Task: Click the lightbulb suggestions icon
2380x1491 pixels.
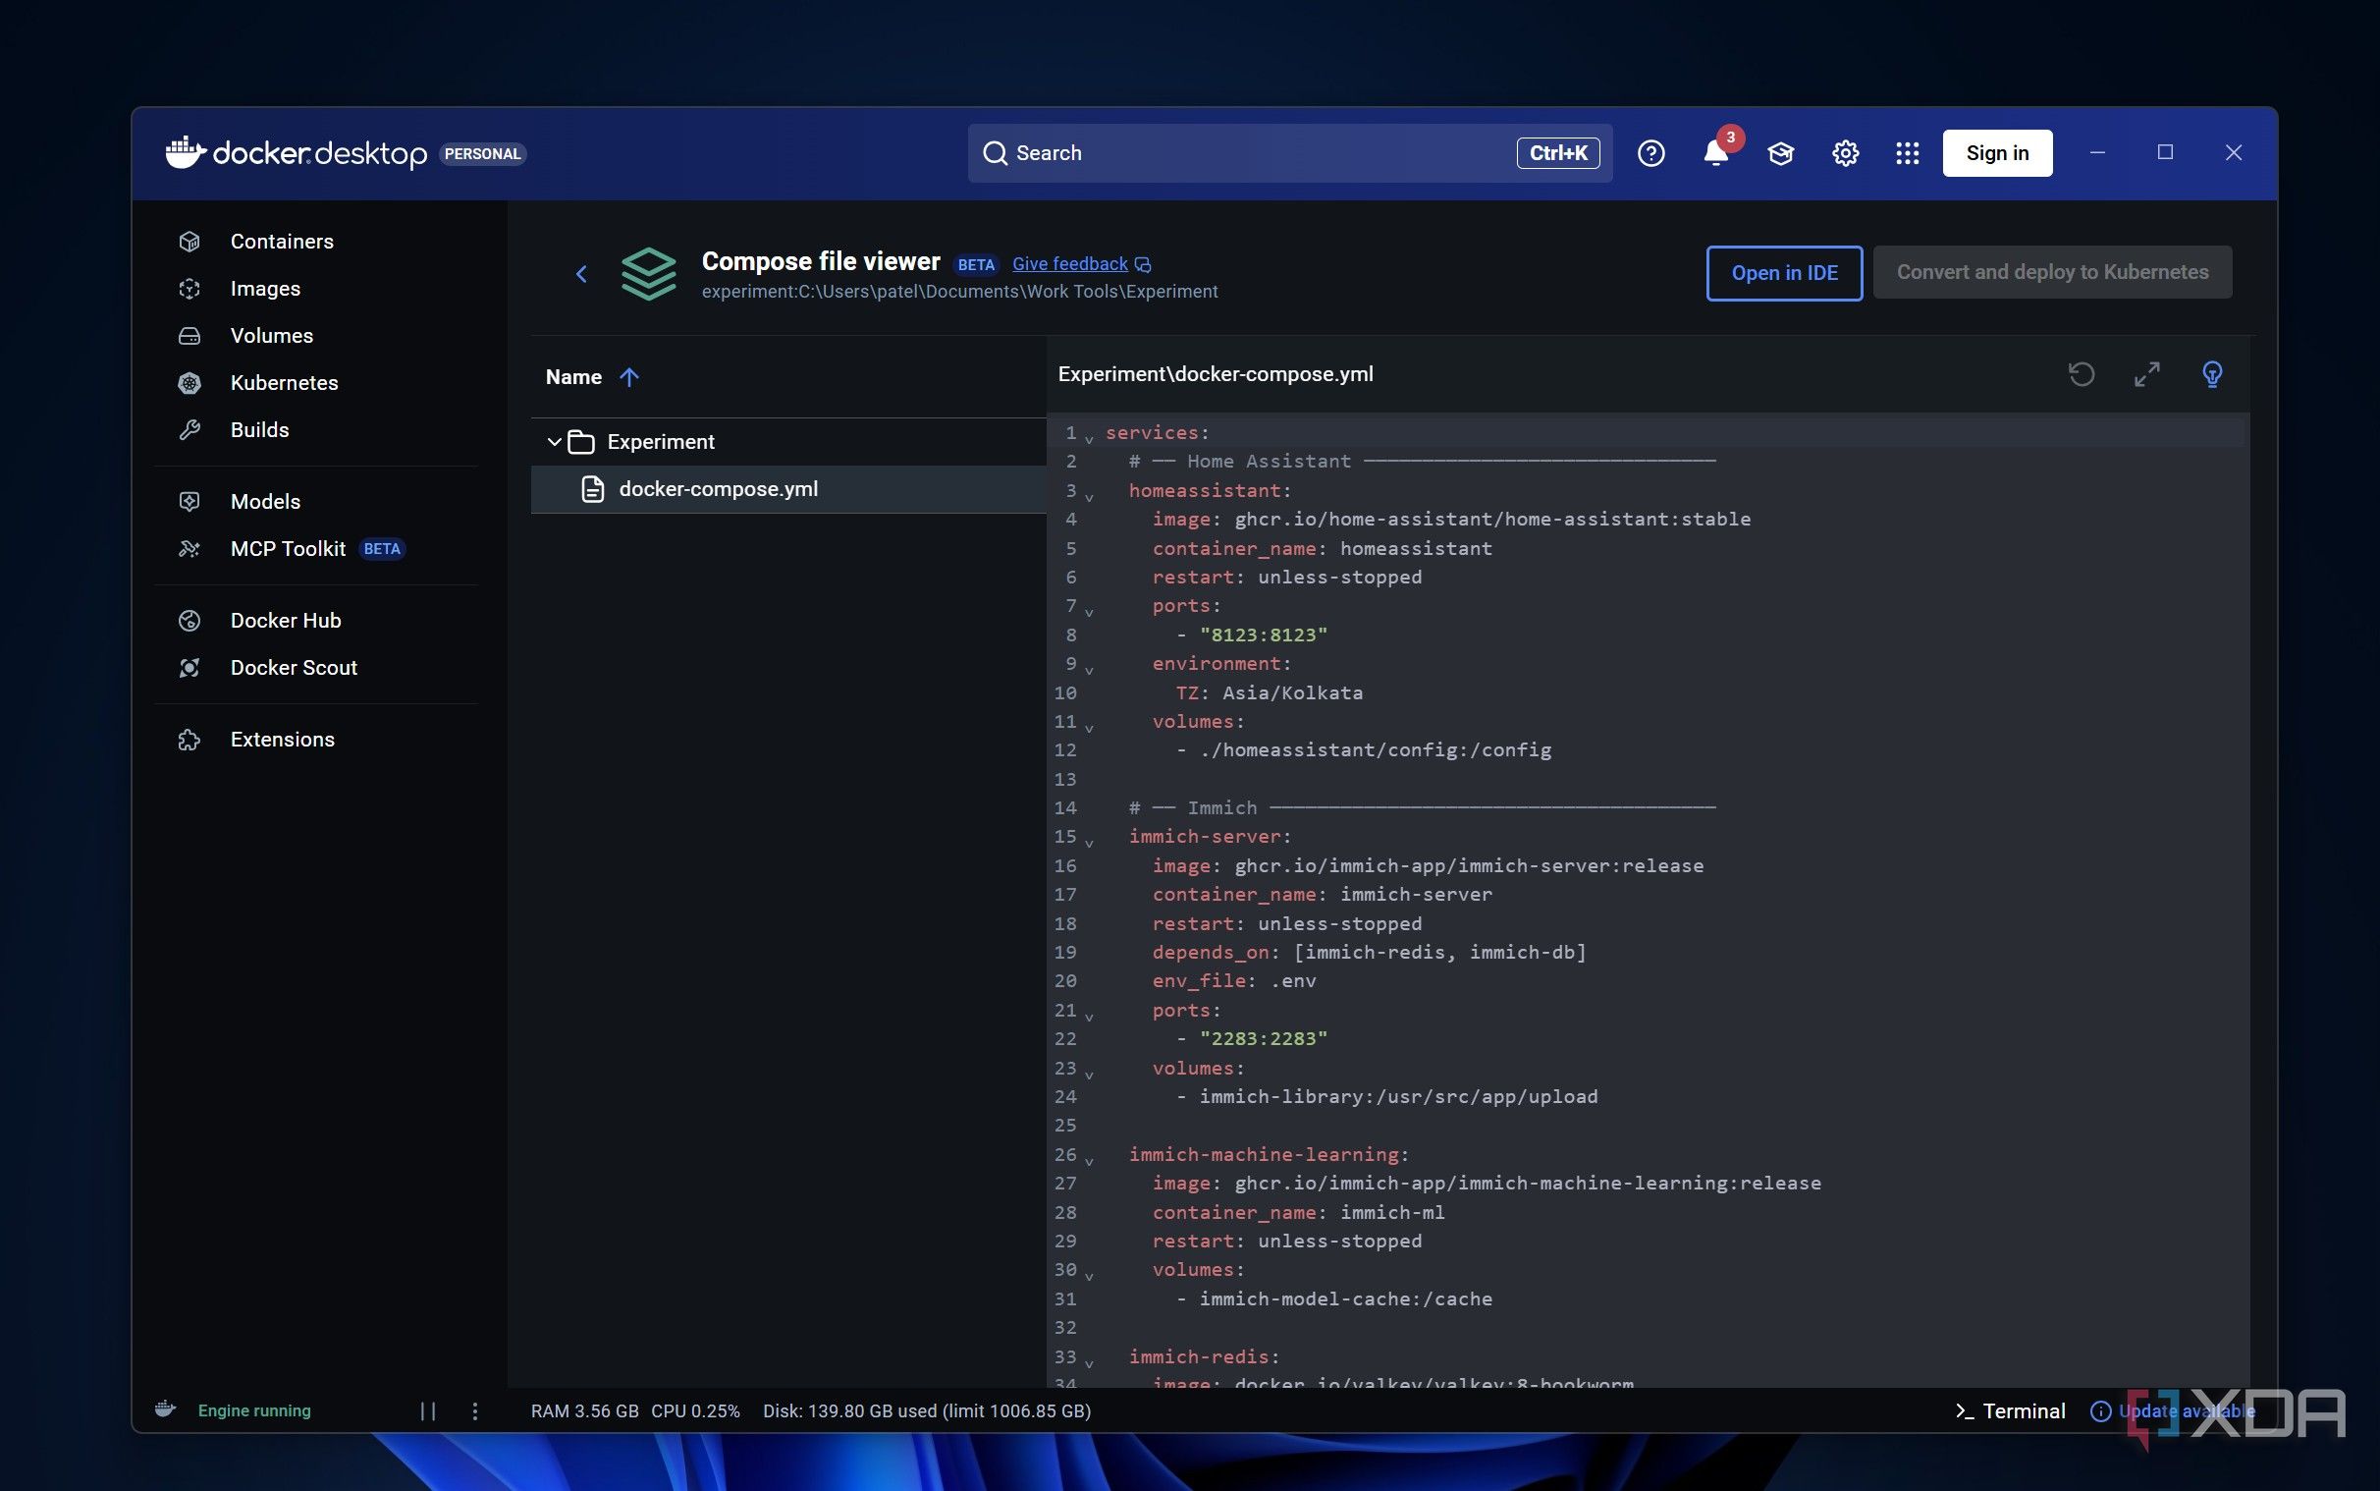Action: (x=2212, y=375)
